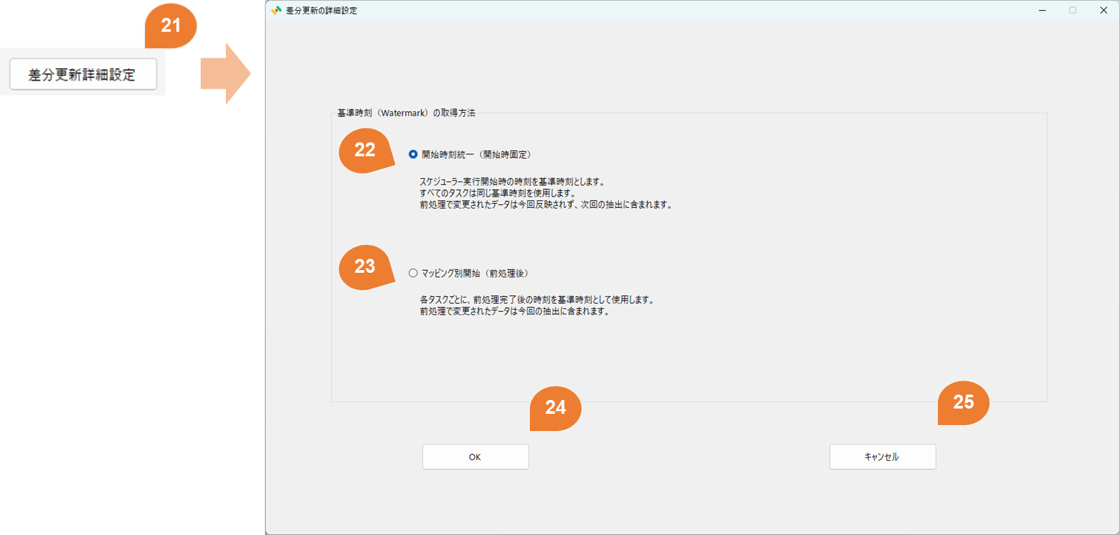1120x535 pixels.
Task: Click the orange callout badge numbered 21
Action: 171,26
